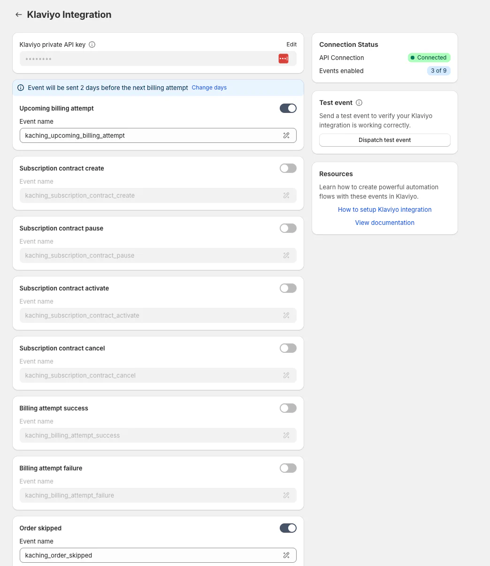Viewport: 490px width, 566px height.
Task: Disable the Upcoming billing attempt toggle
Action: click(288, 108)
